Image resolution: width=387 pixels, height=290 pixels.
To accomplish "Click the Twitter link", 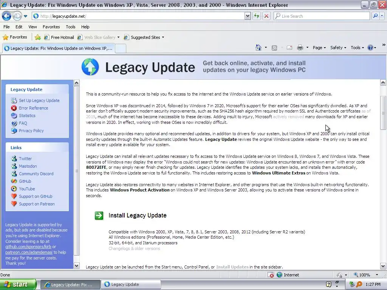I will 25,159.
